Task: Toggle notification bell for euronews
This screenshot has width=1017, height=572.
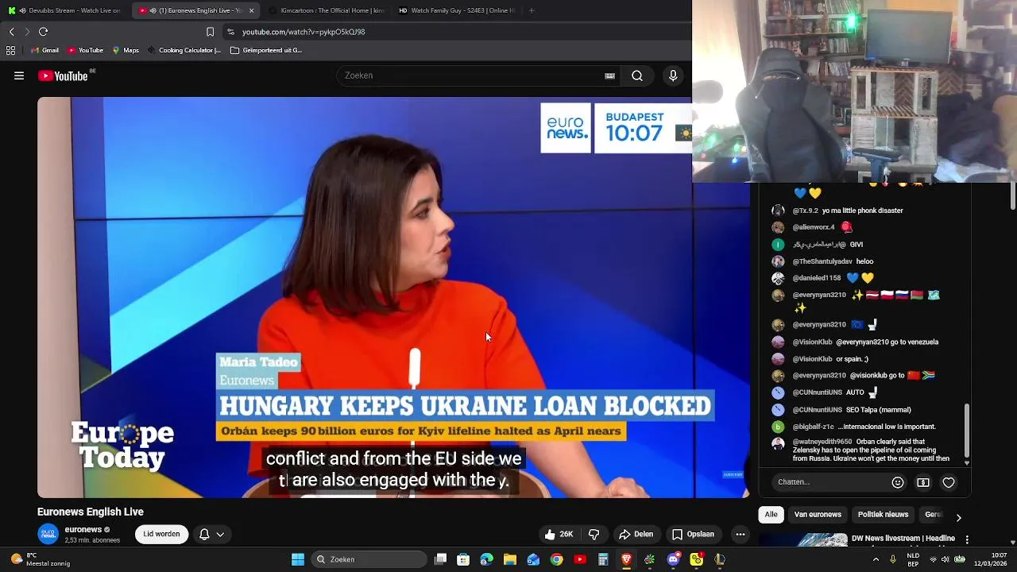Action: coord(204,534)
